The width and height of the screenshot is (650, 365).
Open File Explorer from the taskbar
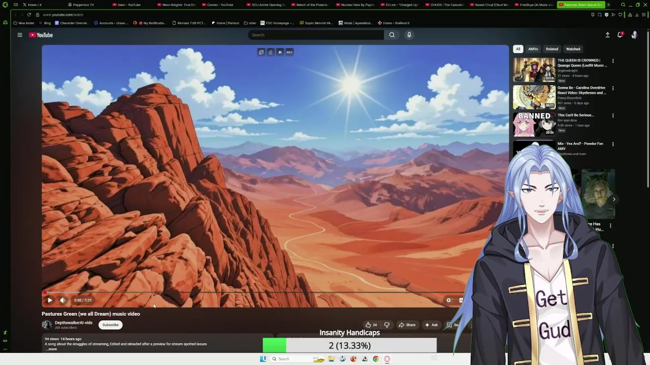click(331, 359)
